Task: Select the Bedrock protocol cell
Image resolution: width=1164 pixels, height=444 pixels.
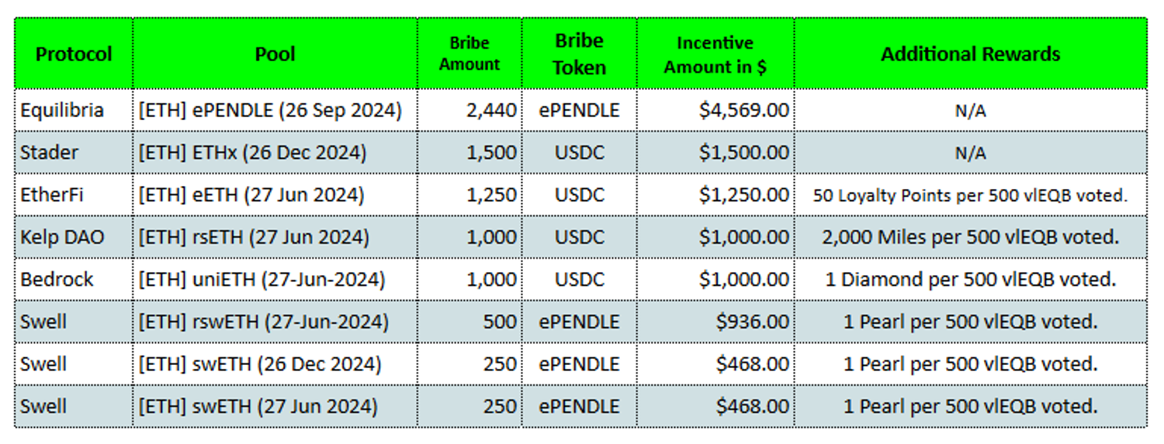Action: 57,279
